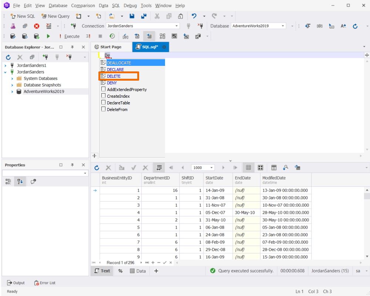The width and height of the screenshot is (370, 296).
Task: Open the Connection dropdown JordanSanders
Action: (x=143, y=26)
